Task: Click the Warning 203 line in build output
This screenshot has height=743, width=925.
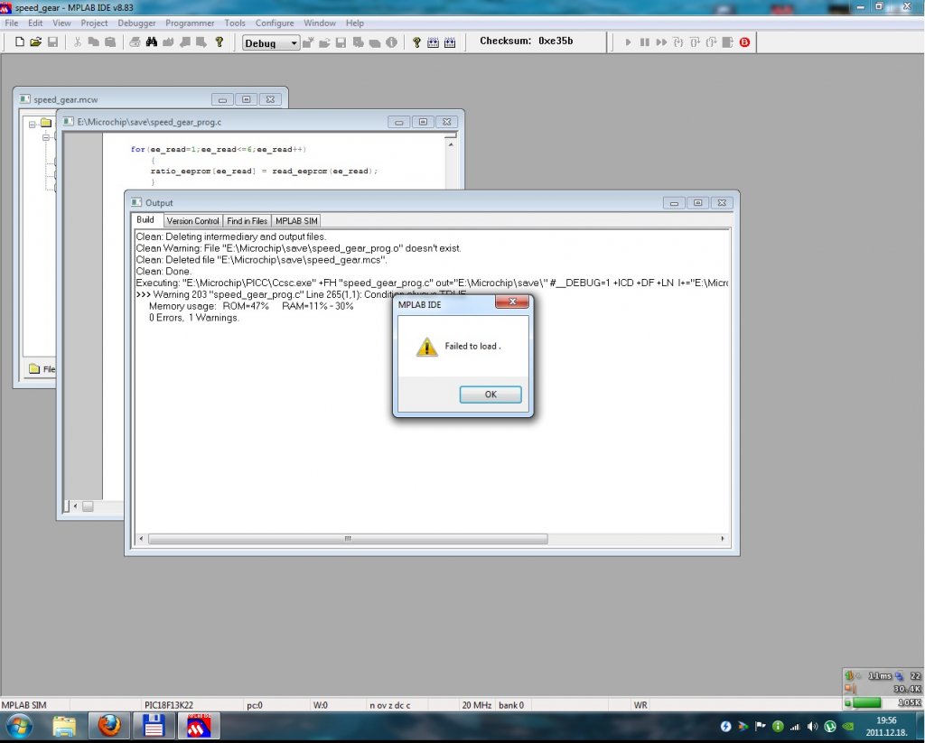Action: click(302, 294)
